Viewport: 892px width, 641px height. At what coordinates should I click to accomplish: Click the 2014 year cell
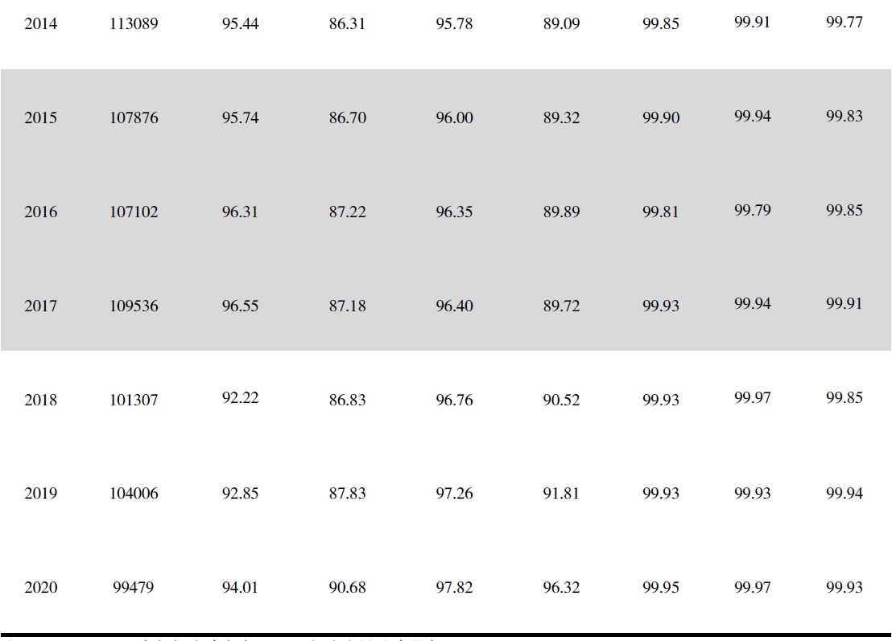tap(41, 24)
